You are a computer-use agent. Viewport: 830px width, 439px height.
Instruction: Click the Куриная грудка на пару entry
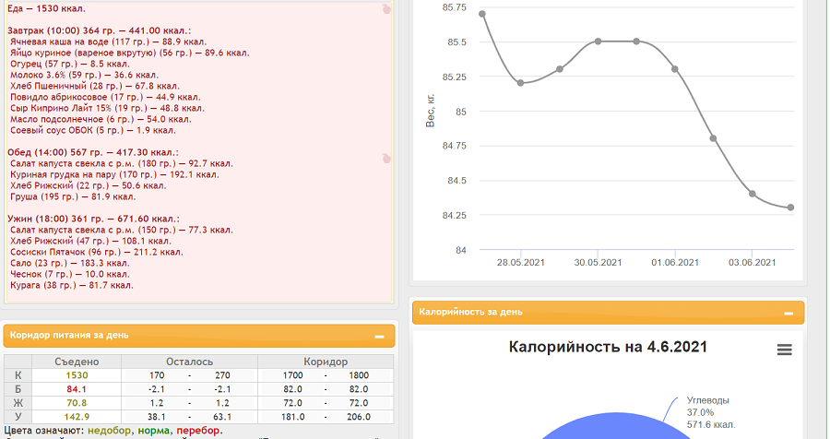click(114, 174)
